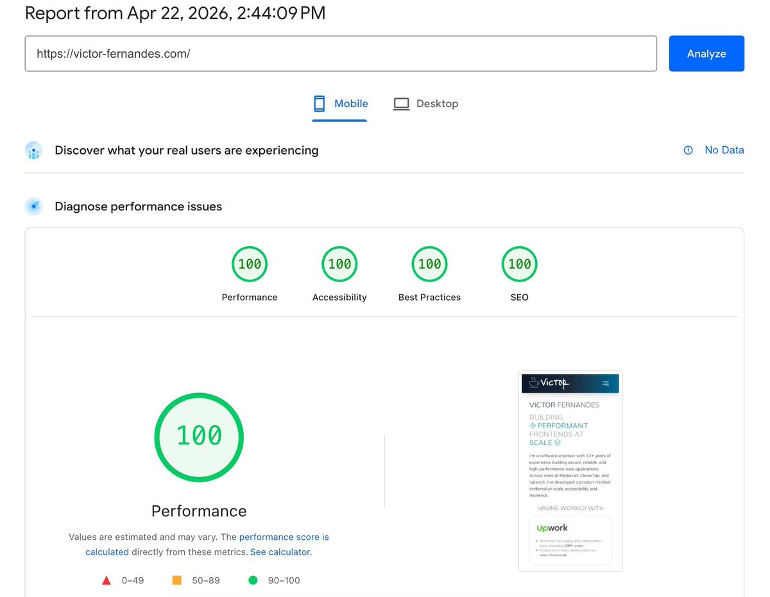This screenshot has height=597, width=770.
Task: Click the Best Practices label text
Action: (x=429, y=298)
